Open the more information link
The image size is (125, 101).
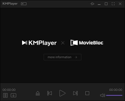[x=63, y=57]
